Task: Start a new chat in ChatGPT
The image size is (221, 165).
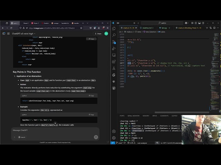Action: coord(8,34)
